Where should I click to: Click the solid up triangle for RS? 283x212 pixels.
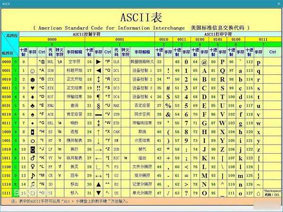point(99,184)
